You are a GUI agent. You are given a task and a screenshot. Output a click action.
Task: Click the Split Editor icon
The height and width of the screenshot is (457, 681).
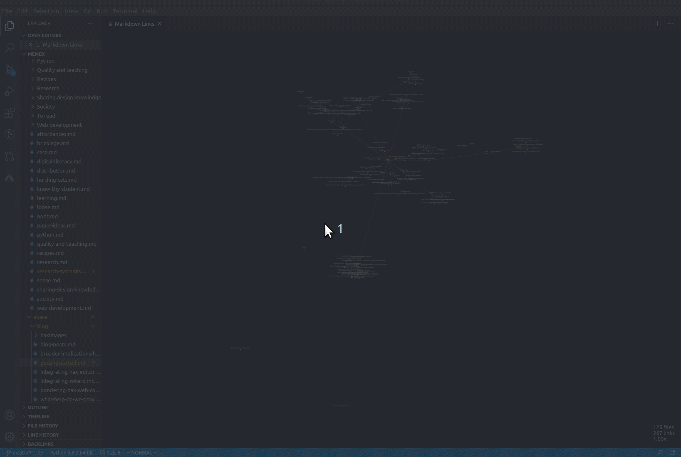pos(657,24)
